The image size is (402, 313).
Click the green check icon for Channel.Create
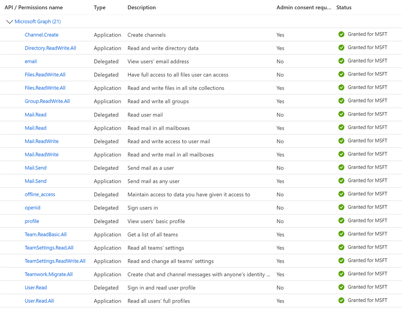point(341,35)
